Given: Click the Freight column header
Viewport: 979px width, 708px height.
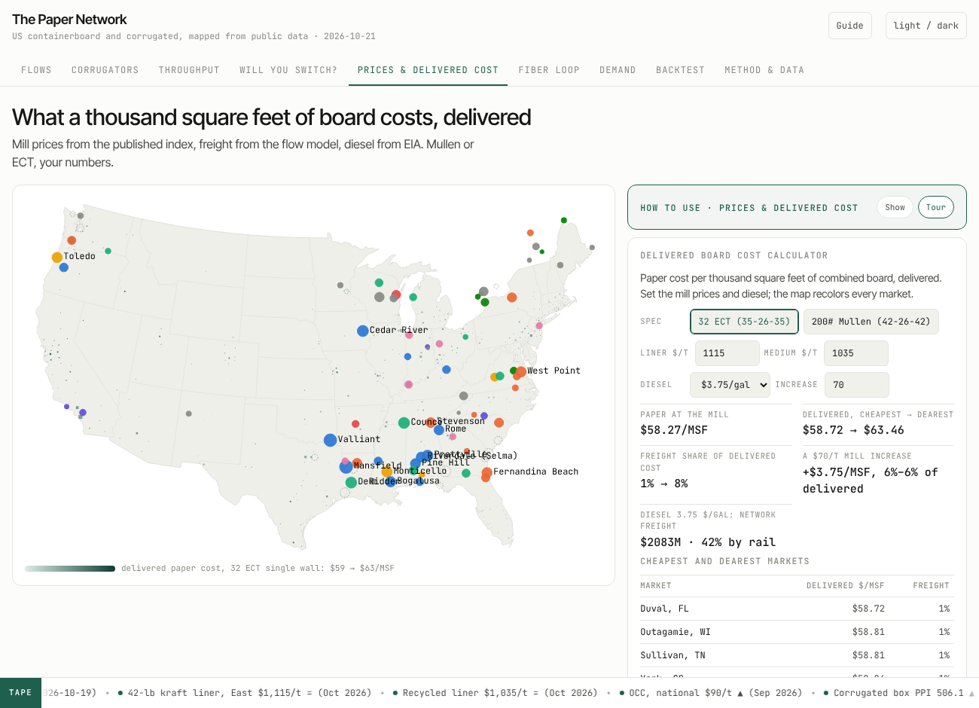Looking at the screenshot, I should (x=931, y=585).
